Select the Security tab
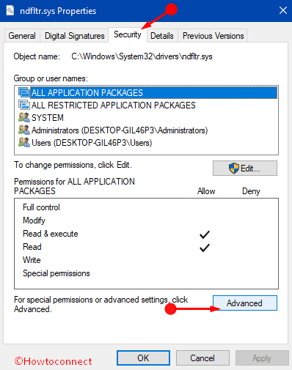The width and height of the screenshot is (292, 370). pos(128,34)
